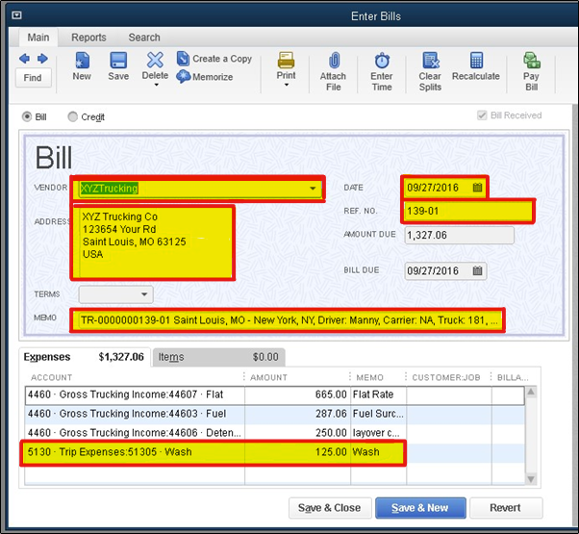Select the Bill radio button

coord(27,116)
